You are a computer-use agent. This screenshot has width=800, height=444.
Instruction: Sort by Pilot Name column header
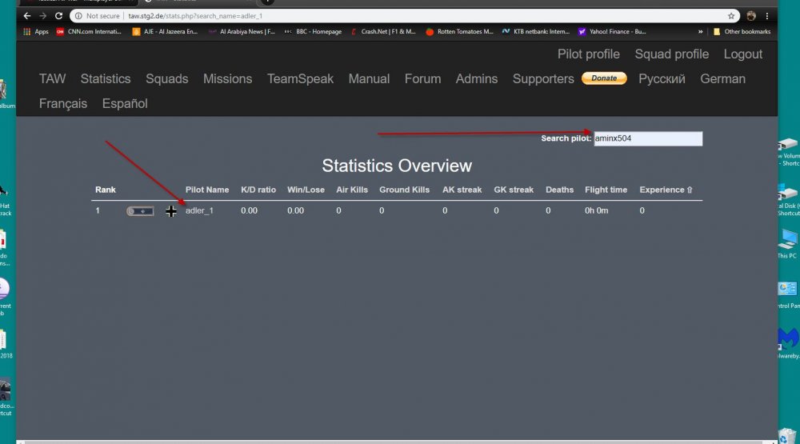(x=207, y=190)
